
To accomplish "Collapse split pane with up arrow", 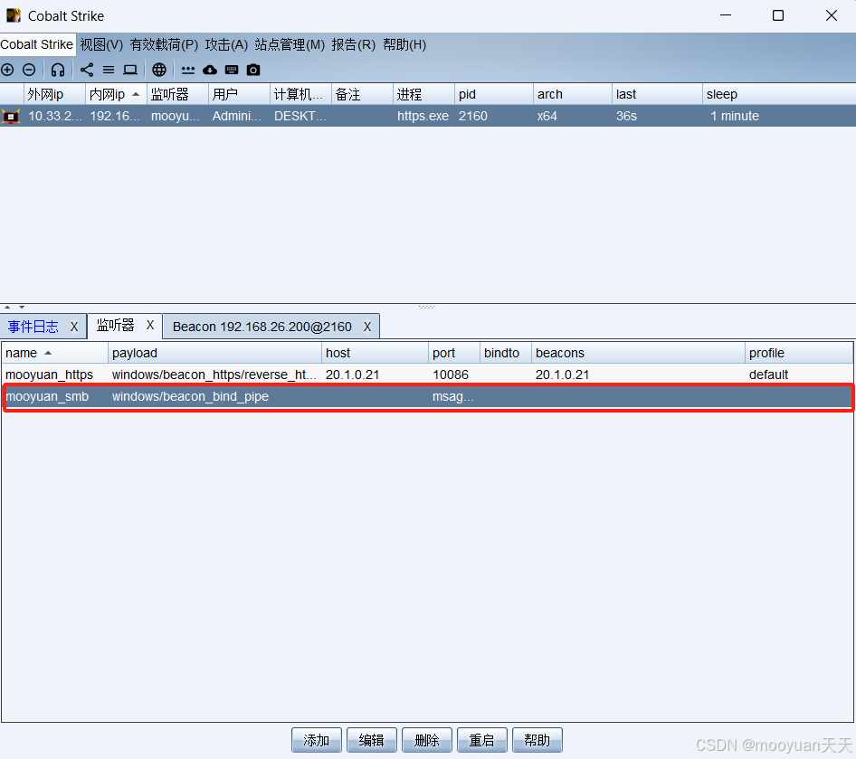I will point(7,308).
